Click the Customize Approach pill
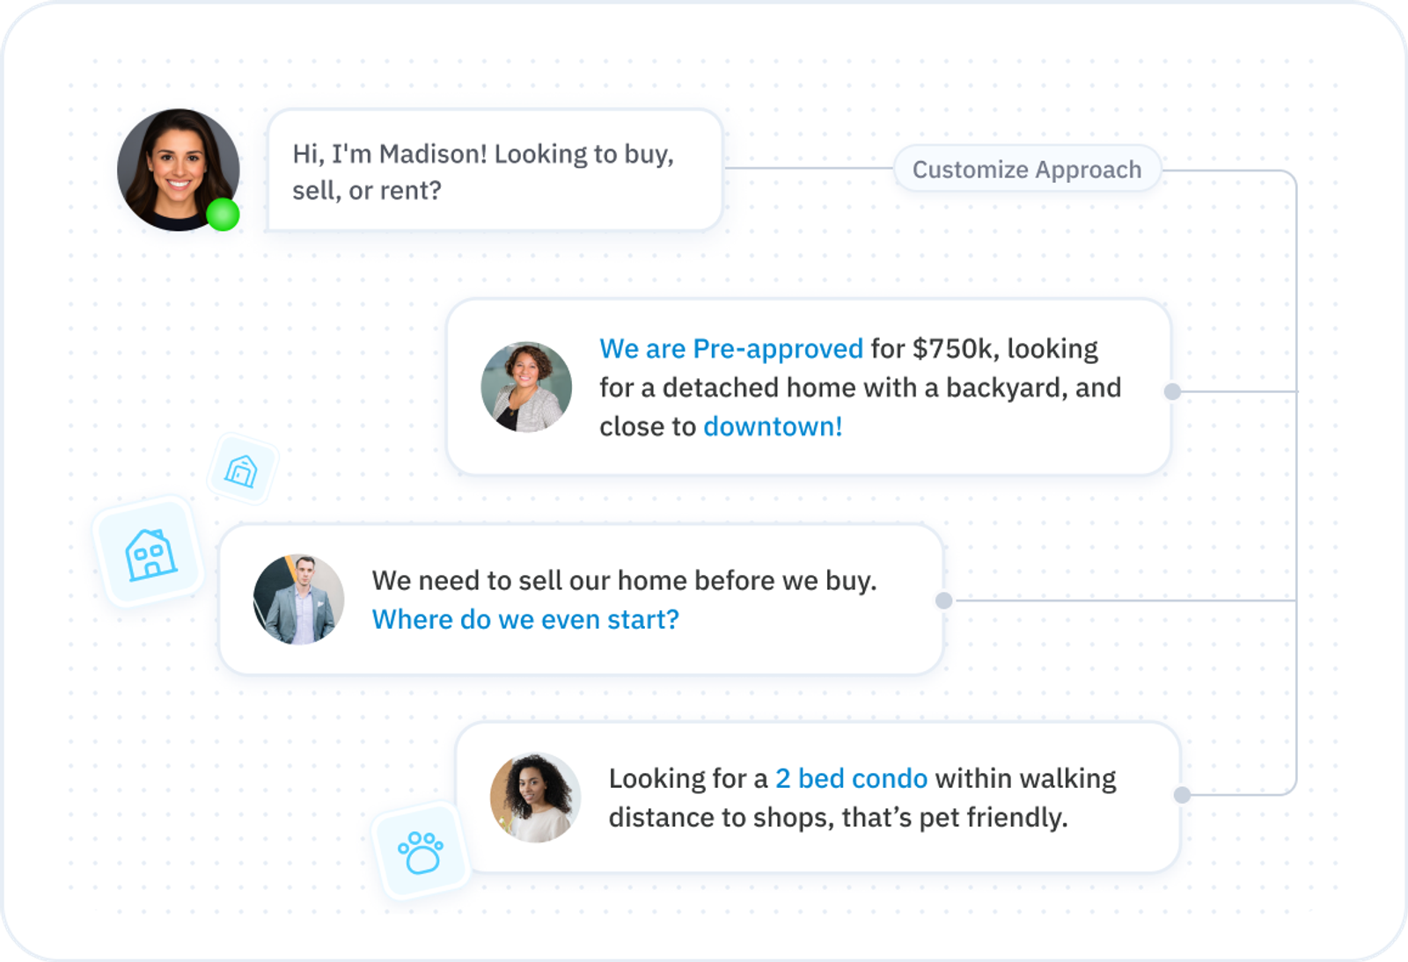This screenshot has height=962, width=1408. (1027, 169)
